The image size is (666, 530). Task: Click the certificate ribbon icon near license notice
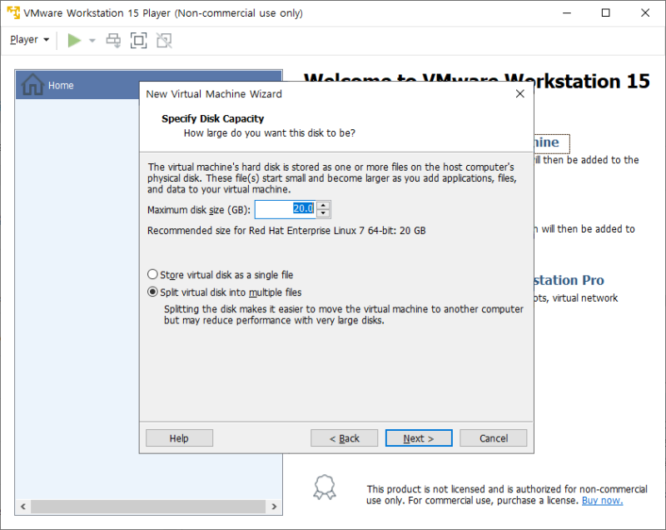pos(325,487)
